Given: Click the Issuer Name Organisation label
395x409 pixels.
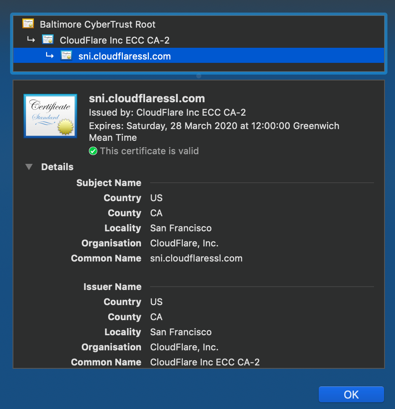Looking at the screenshot, I should 111,347.
